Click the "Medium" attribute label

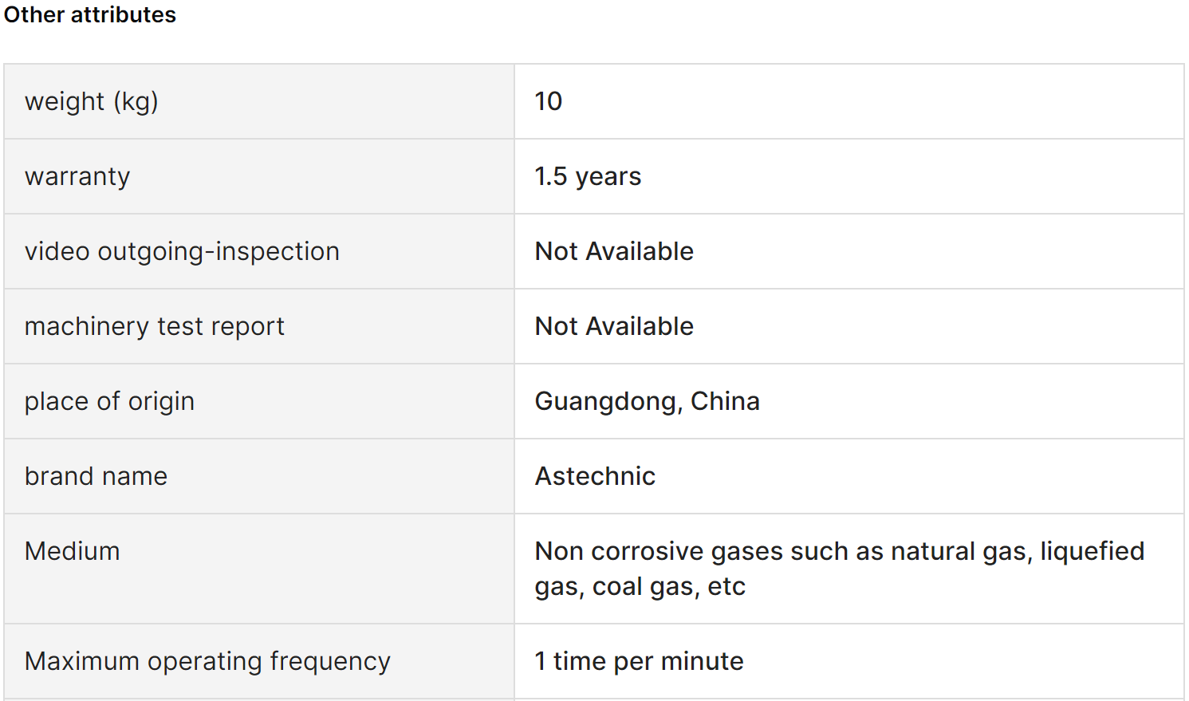72,552
